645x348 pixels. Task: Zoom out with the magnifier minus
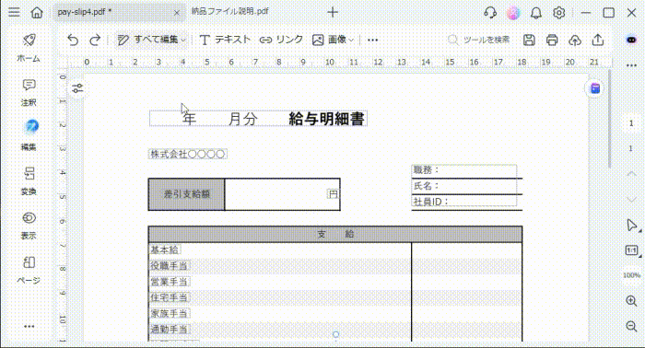click(631, 326)
